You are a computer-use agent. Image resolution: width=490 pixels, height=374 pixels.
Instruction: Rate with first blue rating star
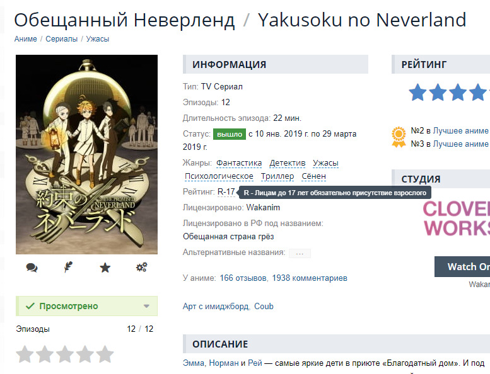(x=417, y=93)
